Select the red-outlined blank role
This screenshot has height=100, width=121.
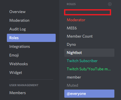point(87,12)
